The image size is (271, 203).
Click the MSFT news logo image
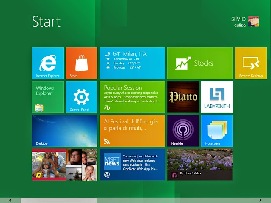pos(112,162)
